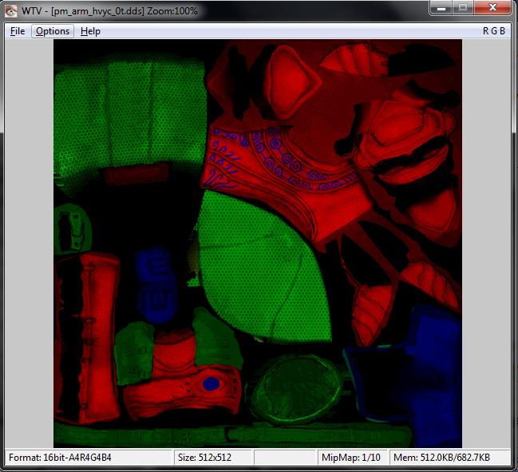
Task: Click the WTV application icon in title bar
Action: click(11, 10)
